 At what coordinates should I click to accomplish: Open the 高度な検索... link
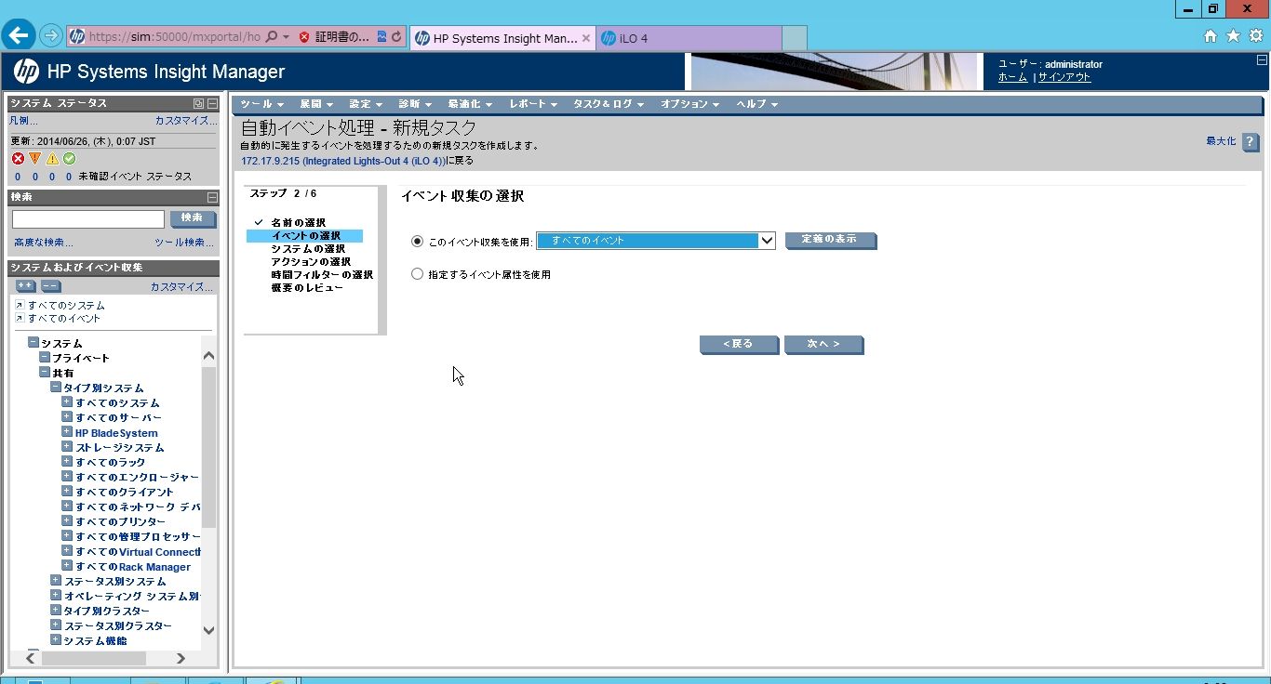point(44,243)
